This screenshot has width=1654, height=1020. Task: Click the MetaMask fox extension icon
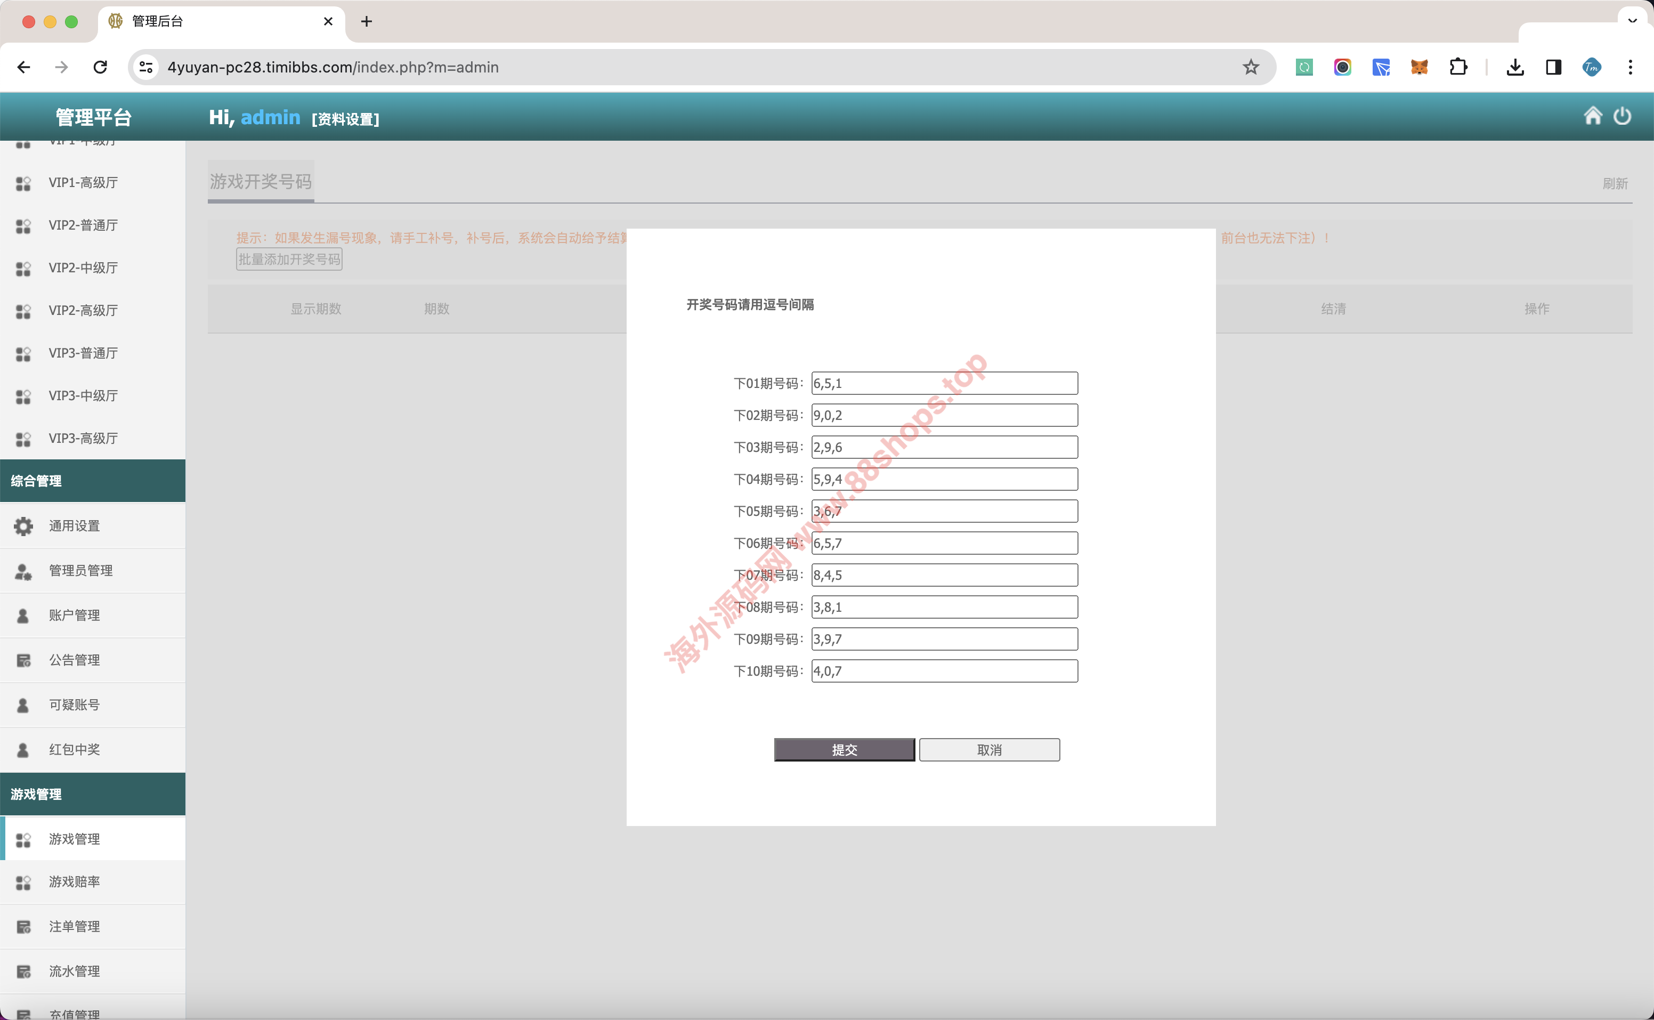coord(1419,68)
